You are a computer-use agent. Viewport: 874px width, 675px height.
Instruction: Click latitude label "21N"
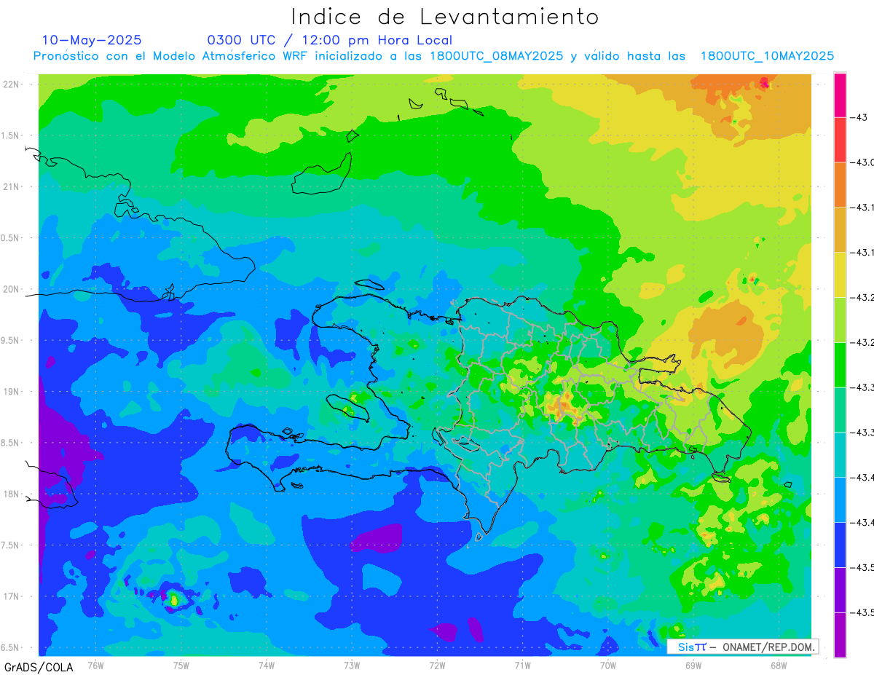[12, 186]
